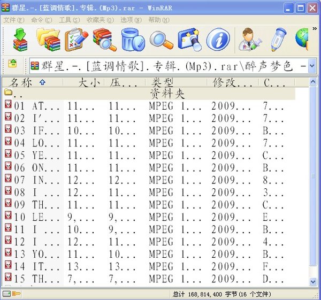
Task: Click the Find magnifying glass icon
Action: (x=162, y=40)
